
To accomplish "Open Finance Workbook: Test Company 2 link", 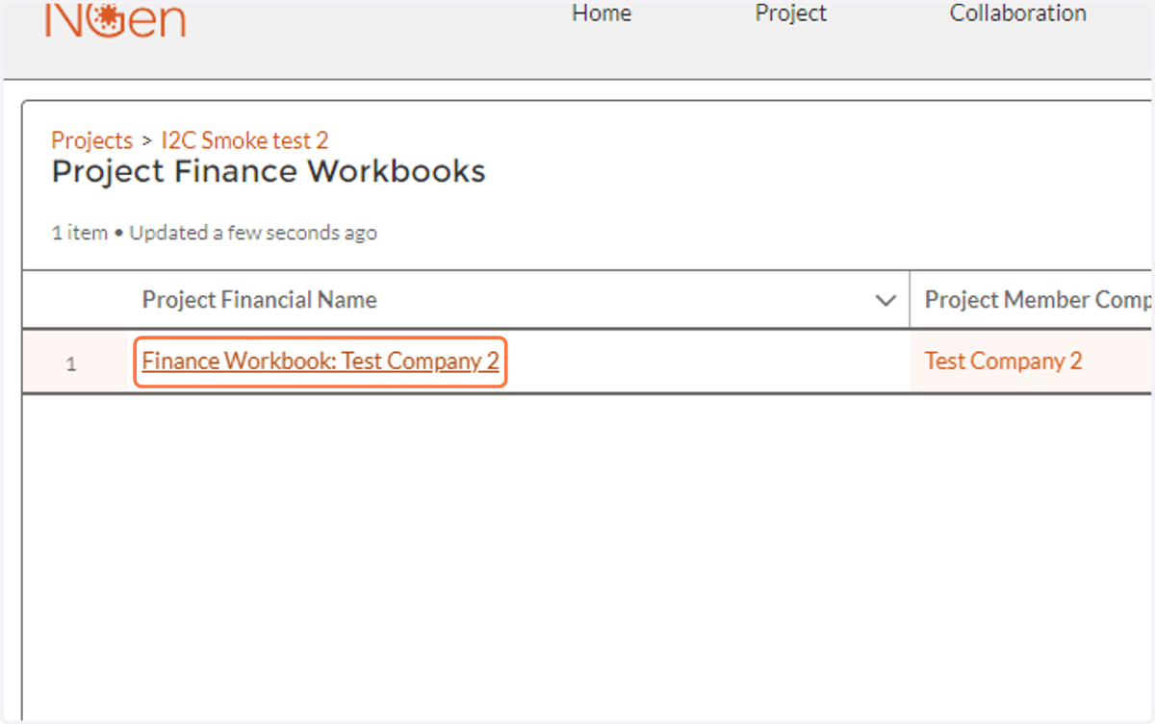I will tap(321, 362).
